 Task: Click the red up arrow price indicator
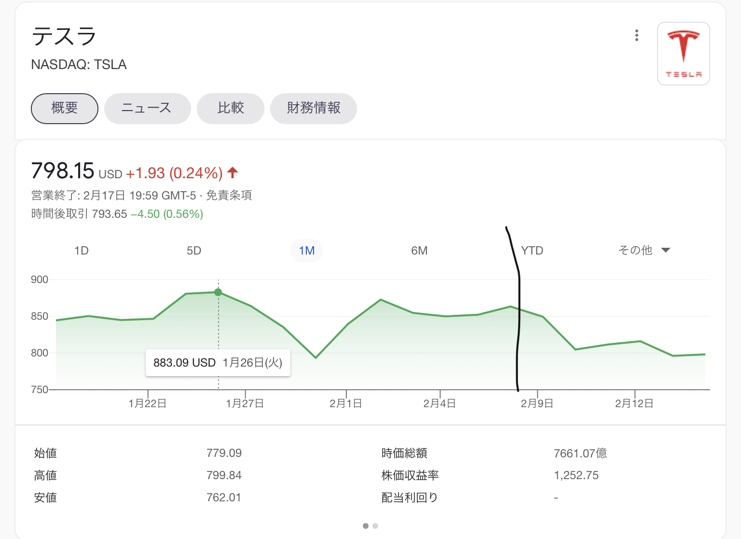[233, 172]
